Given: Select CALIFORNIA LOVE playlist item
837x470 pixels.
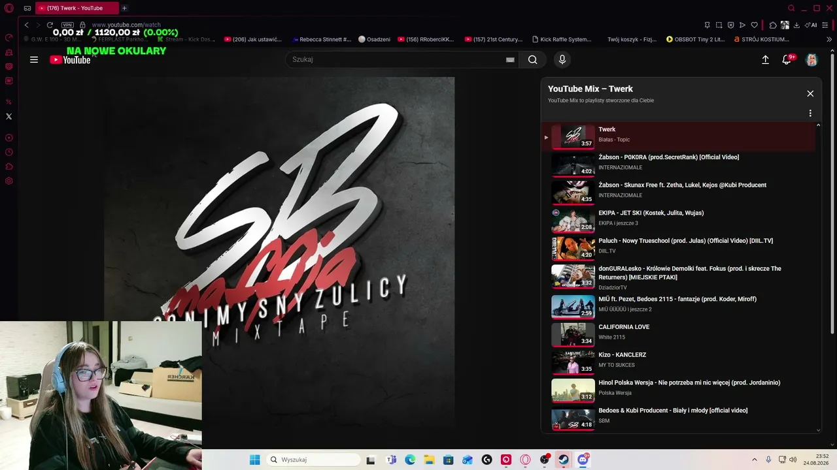Looking at the screenshot, I should coord(678,334).
